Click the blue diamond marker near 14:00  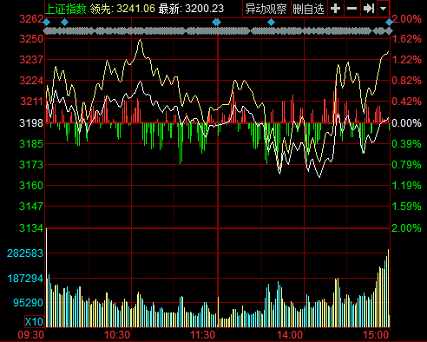[271, 22]
